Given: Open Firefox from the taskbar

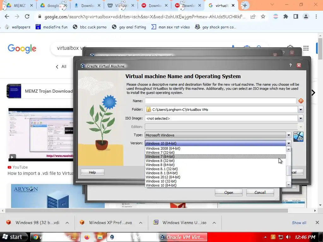Looking at the screenshot, I should pyautogui.click(x=87, y=237).
